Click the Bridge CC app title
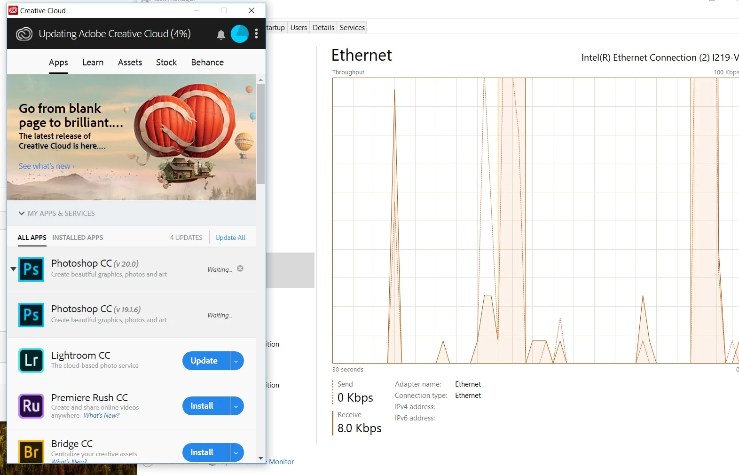Screen dimensions: 739x475 (x=72, y=444)
